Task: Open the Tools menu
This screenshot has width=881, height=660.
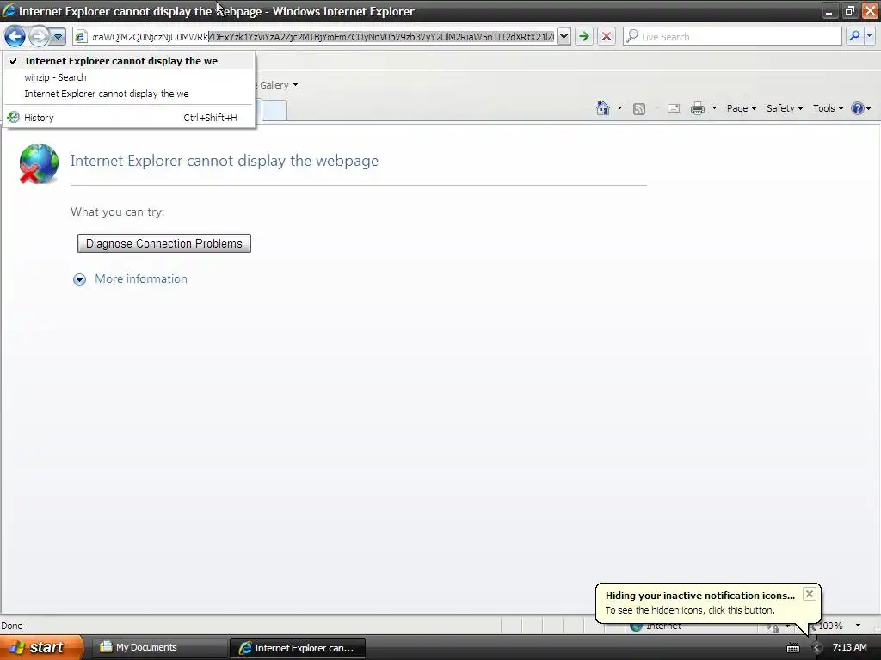Action: pos(828,108)
